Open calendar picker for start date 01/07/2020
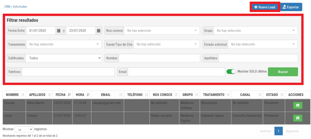The width and height of the screenshot is (311, 139). pyautogui.click(x=59, y=31)
